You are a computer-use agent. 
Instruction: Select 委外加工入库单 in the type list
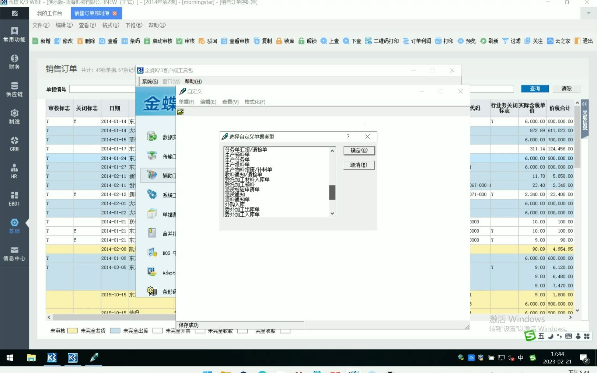click(242, 214)
